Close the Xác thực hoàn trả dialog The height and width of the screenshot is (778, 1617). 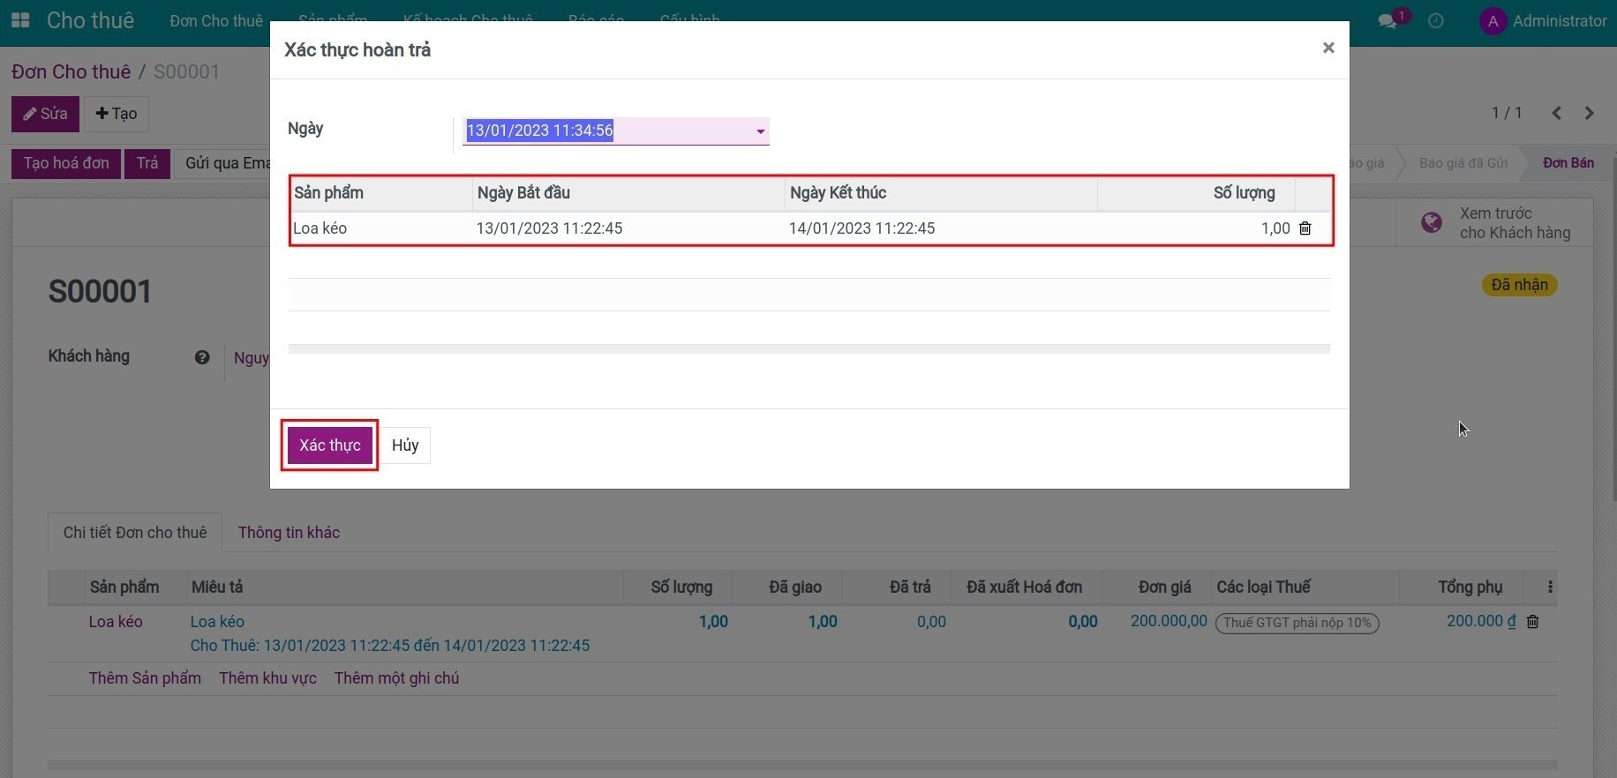point(1327,48)
